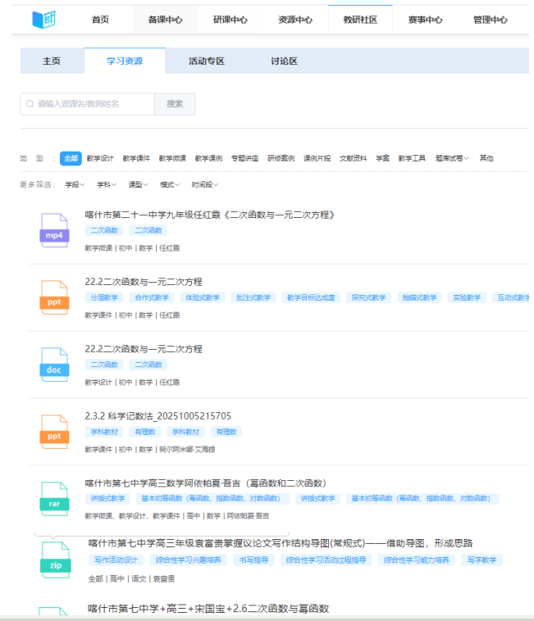Click the 写字教学 tag
The height and width of the screenshot is (621, 534).
pyautogui.click(x=482, y=560)
